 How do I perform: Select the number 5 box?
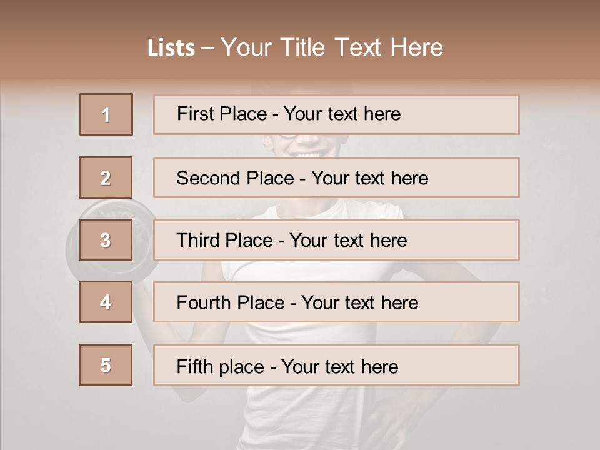click(x=106, y=364)
